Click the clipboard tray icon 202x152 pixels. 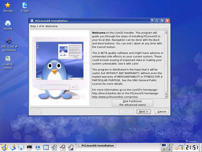[176, 147]
